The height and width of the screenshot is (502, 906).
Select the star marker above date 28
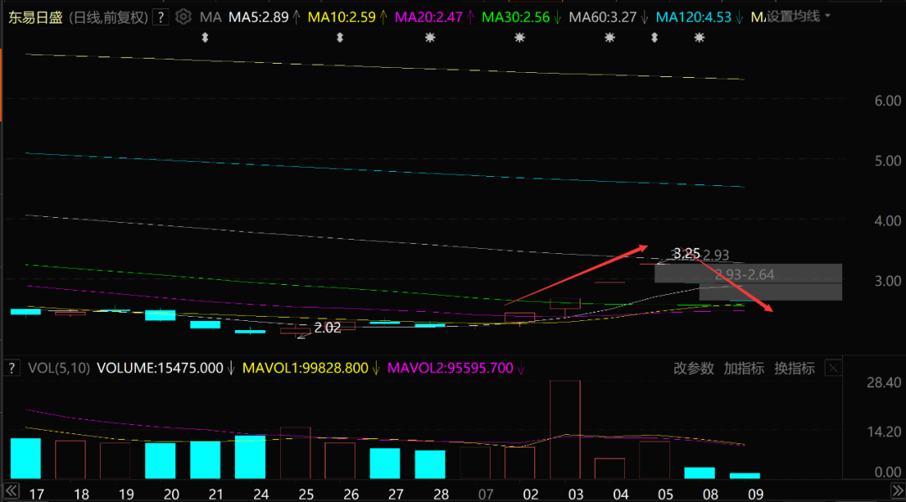430,38
